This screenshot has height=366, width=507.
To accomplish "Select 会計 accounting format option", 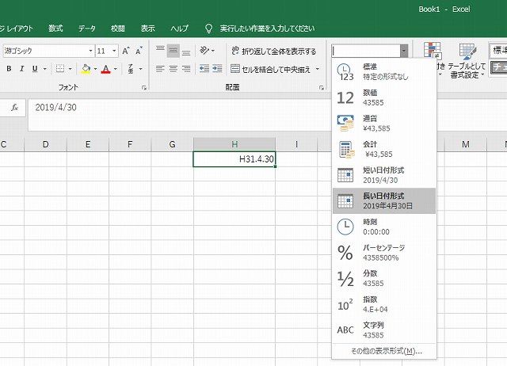I will [x=384, y=150].
